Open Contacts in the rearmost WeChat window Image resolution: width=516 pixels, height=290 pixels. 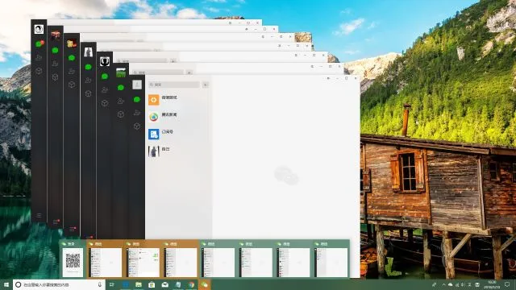click(39, 57)
